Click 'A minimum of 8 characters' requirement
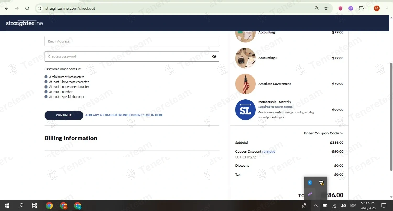Image resolution: width=393 pixels, height=211 pixels. pos(67,77)
